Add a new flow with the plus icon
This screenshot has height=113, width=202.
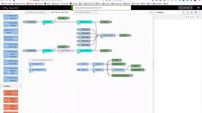click(151, 13)
